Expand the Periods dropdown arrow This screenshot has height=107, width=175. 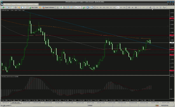click(x=89, y=8)
